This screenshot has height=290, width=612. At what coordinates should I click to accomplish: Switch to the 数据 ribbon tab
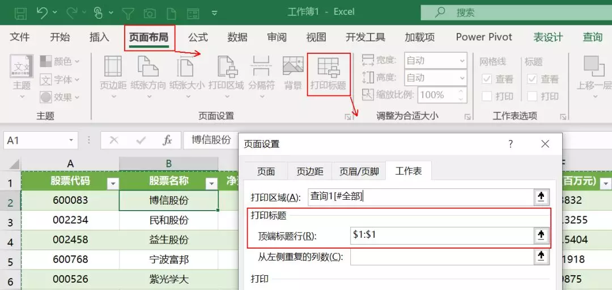pyautogui.click(x=237, y=37)
